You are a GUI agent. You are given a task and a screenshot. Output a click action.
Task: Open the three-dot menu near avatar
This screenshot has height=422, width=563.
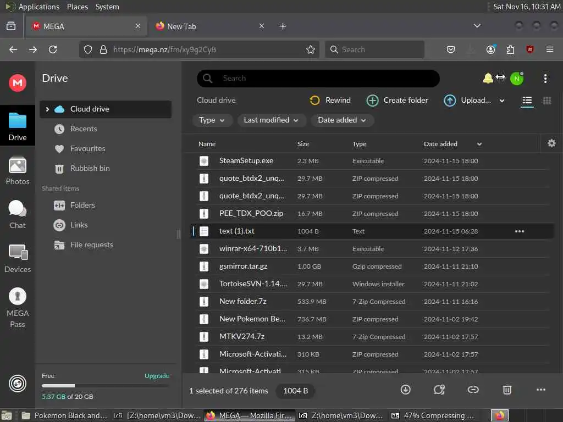[x=545, y=79]
